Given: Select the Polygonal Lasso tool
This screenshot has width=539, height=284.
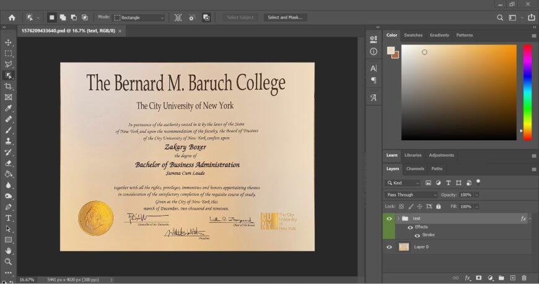Looking at the screenshot, I should point(8,64).
